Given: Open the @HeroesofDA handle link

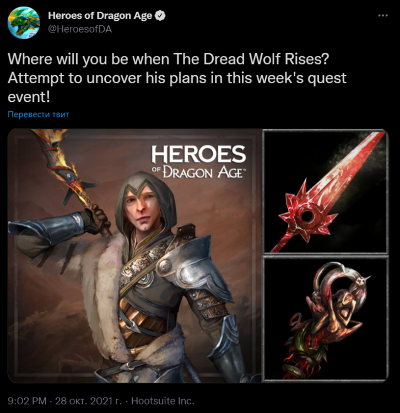Looking at the screenshot, I should (x=80, y=29).
